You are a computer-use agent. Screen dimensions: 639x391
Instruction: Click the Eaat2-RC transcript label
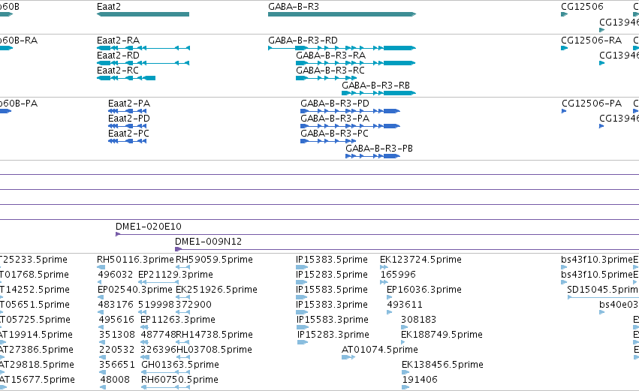[118, 71]
